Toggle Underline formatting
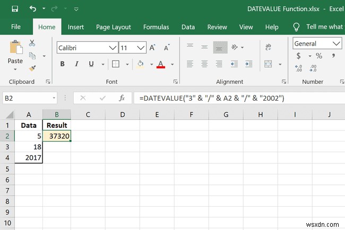Screen dimensions: 345x230 (x=91, y=64)
